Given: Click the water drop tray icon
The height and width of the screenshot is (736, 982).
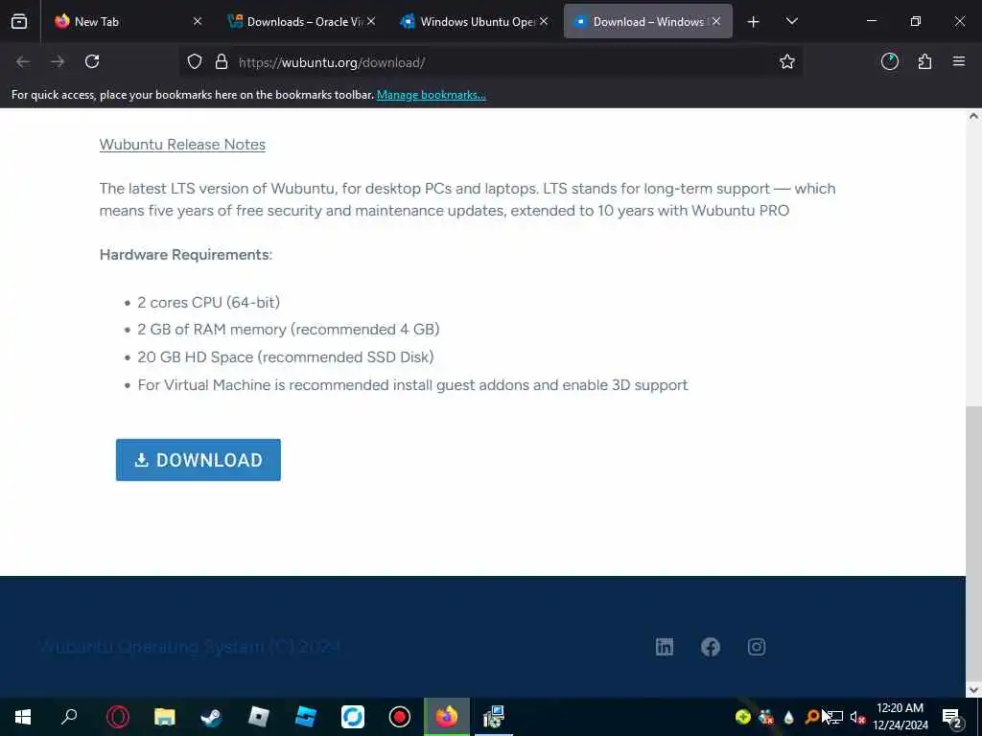Looking at the screenshot, I should pos(788,717).
